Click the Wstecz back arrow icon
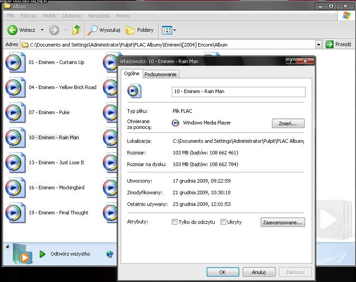356x282 pixels. pos(13,30)
